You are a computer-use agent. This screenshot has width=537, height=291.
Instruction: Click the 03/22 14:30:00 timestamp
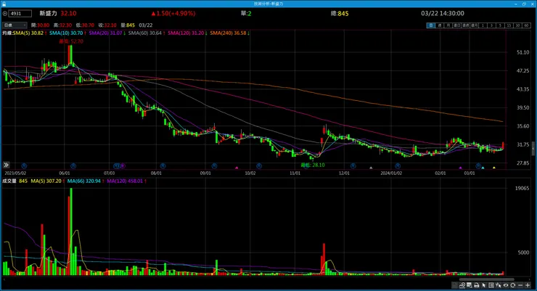[x=443, y=13]
